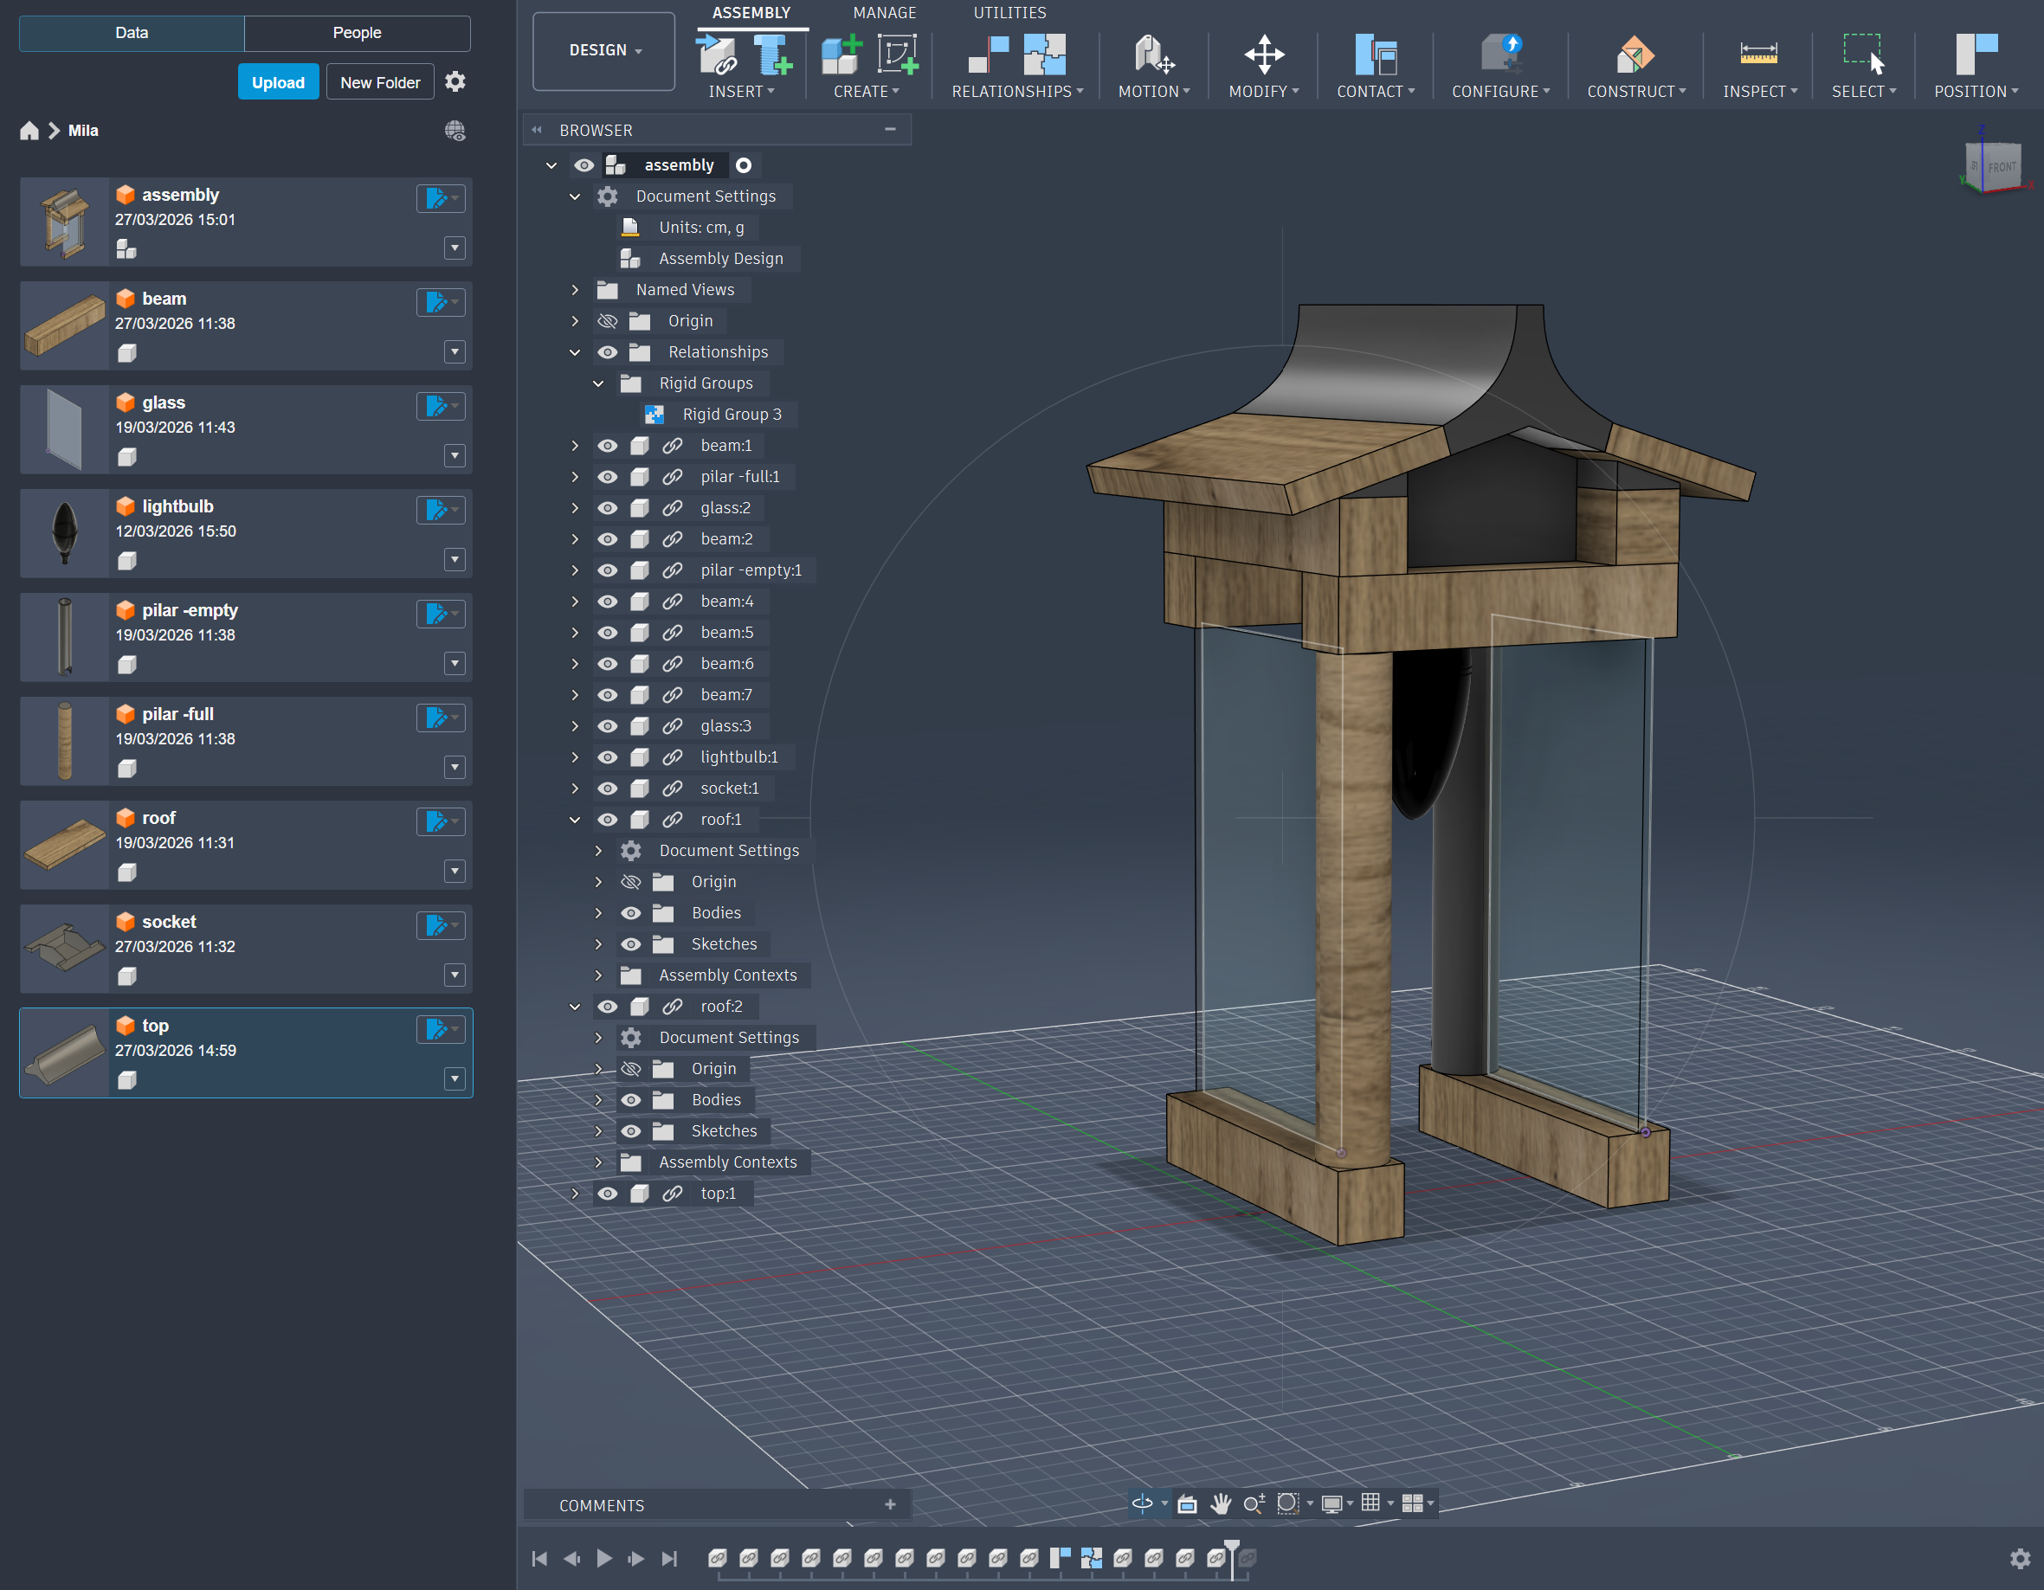Select the Move tool under Modify
The width and height of the screenshot is (2044, 1590).
[x=1262, y=55]
